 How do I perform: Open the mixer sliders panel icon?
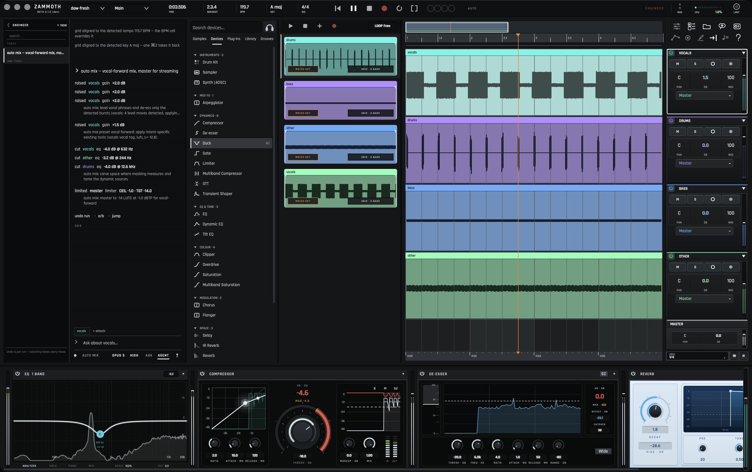pyautogui.click(x=677, y=27)
